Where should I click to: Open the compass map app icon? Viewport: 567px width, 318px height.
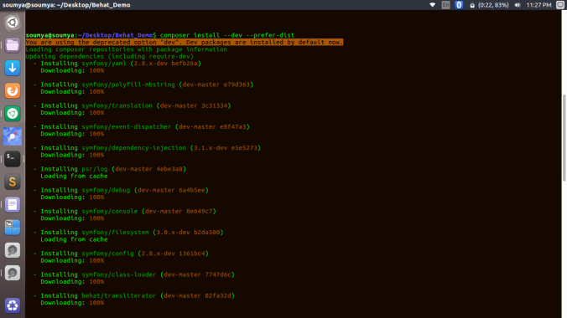point(13,136)
